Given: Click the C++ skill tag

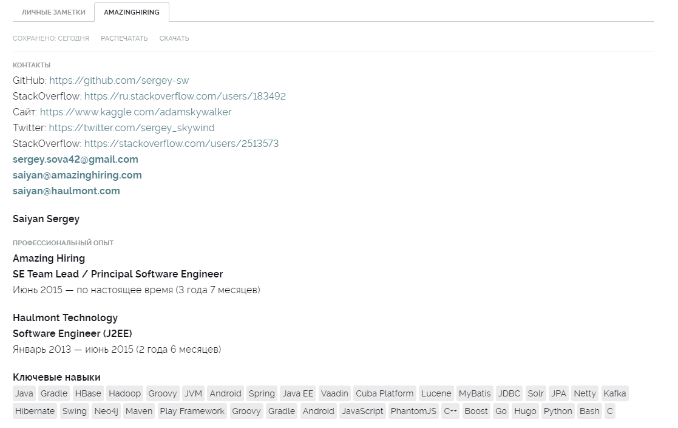Looking at the screenshot, I should click(x=450, y=411).
